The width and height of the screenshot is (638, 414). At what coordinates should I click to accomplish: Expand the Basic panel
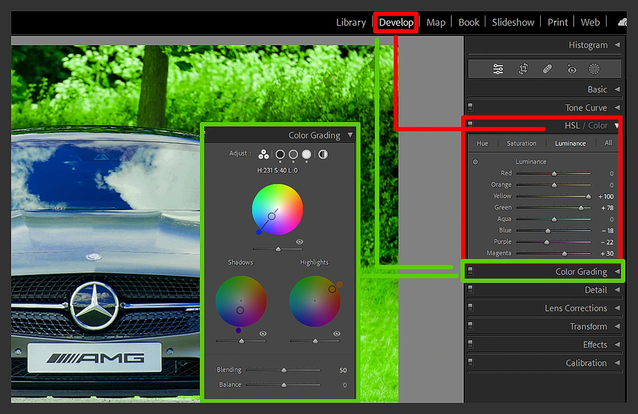click(x=617, y=89)
